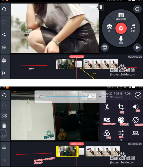This screenshot has height=167, width=143.
Task: Jump to start in the bottom screenshot
Action: click(4, 160)
